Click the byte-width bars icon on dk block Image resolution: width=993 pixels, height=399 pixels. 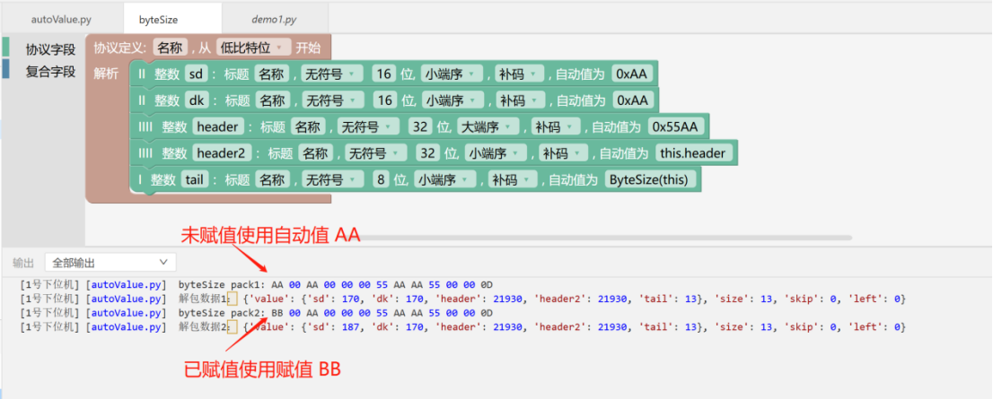point(141,100)
